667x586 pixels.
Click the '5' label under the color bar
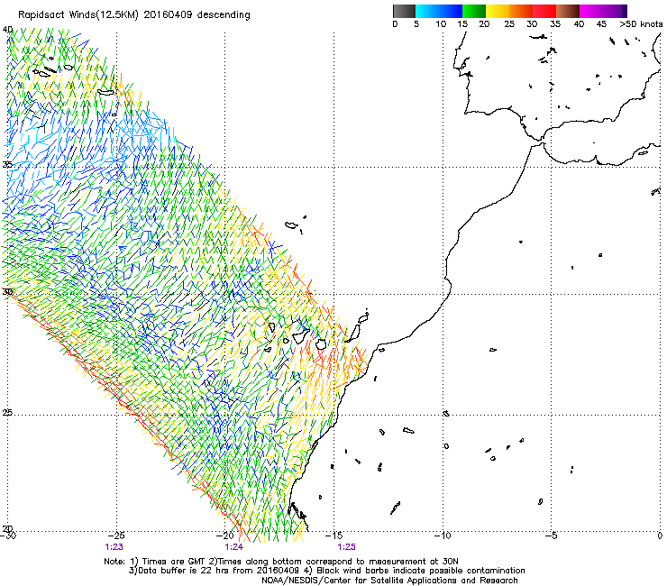pos(416,24)
